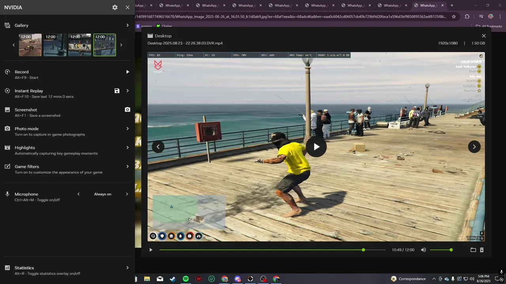This screenshot has height=284, width=506.
Task: Click the Desktop folder icon in viewer
Action: pos(150,36)
